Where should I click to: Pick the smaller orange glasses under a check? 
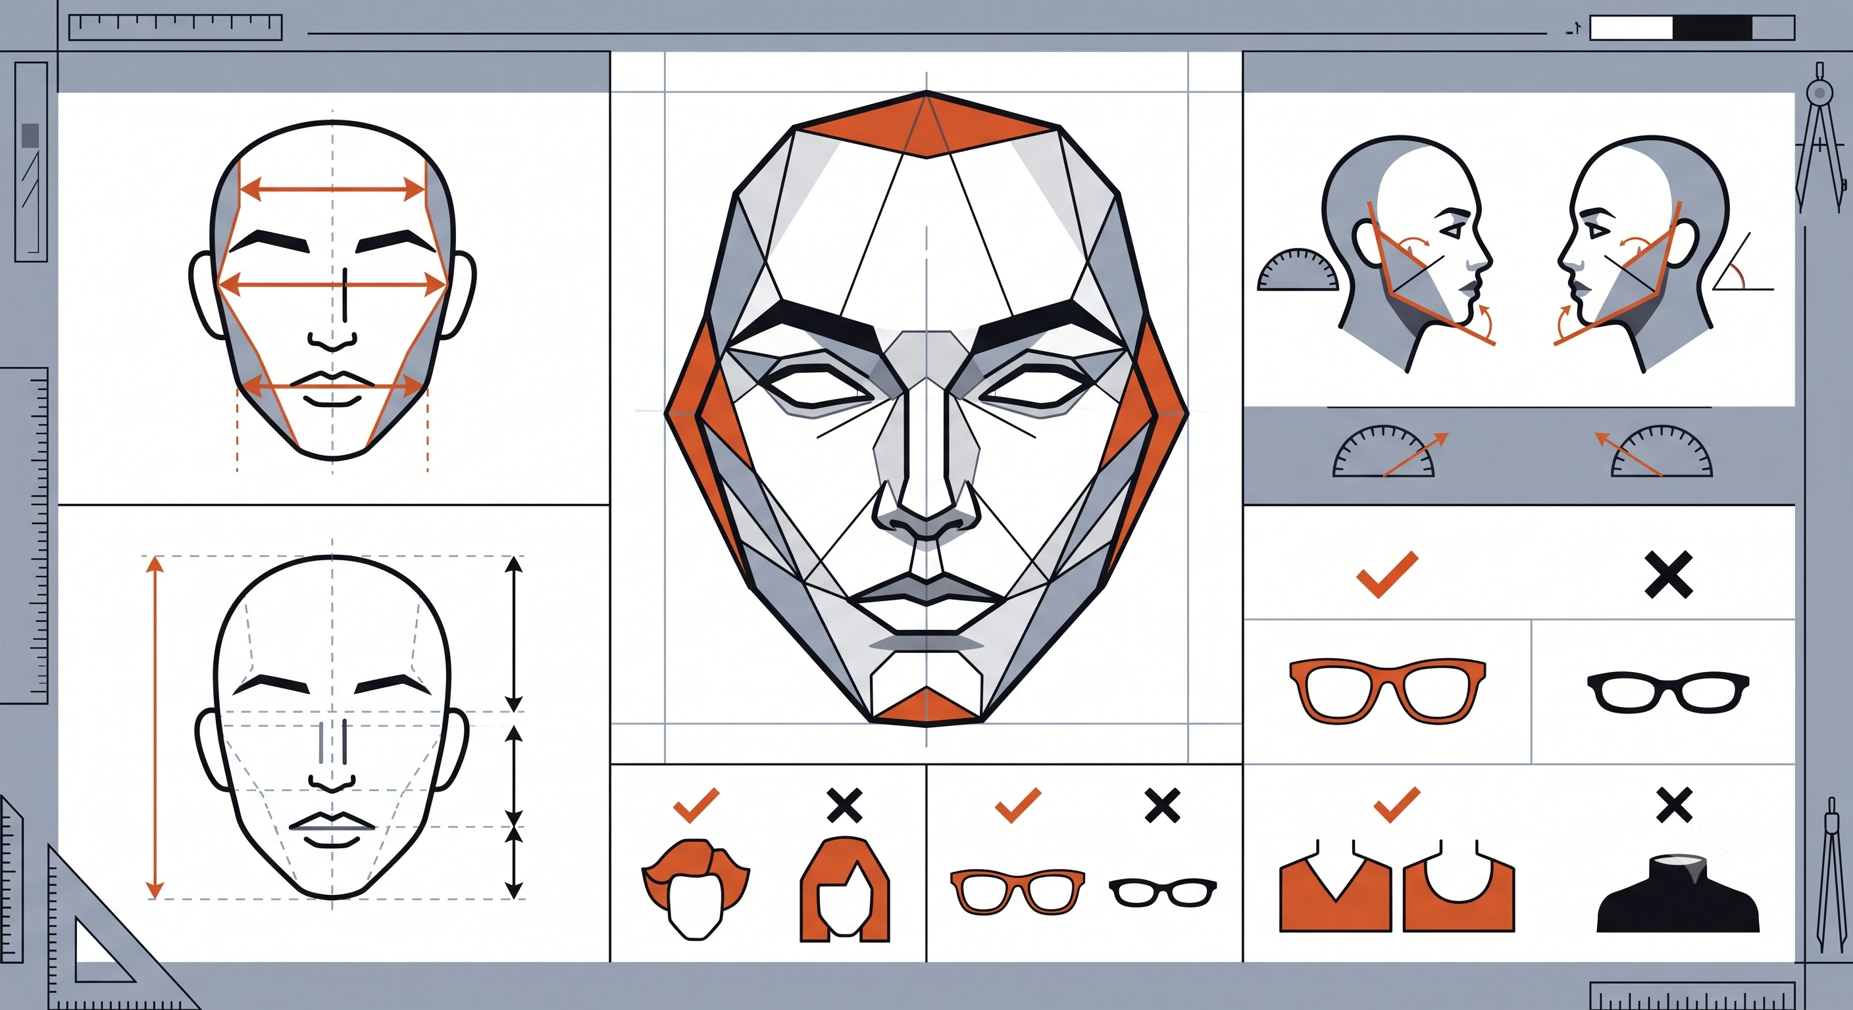[1017, 891]
